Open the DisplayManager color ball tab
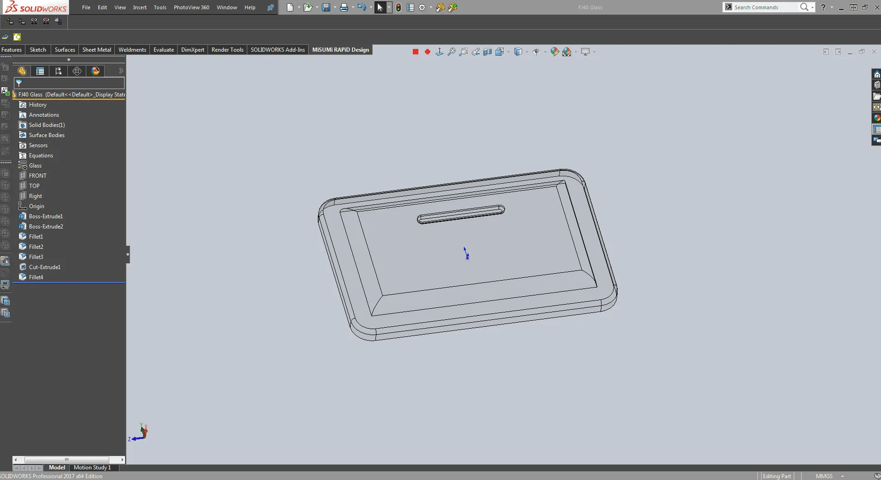 [x=95, y=71]
